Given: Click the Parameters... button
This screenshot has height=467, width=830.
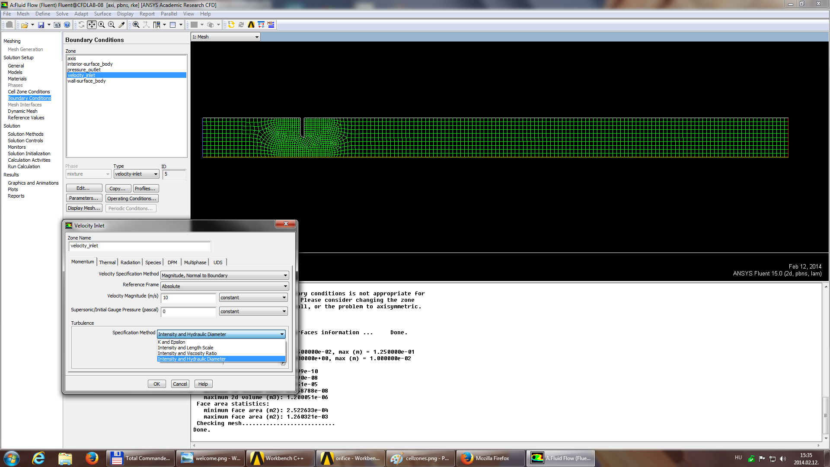Looking at the screenshot, I should click(x=84, y=198).
